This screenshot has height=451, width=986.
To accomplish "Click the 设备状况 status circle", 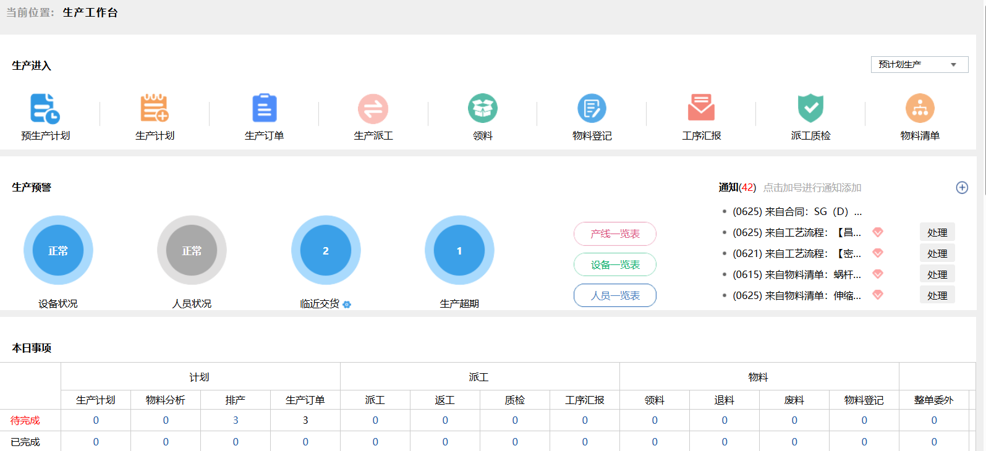I will [x=58, y=250].
